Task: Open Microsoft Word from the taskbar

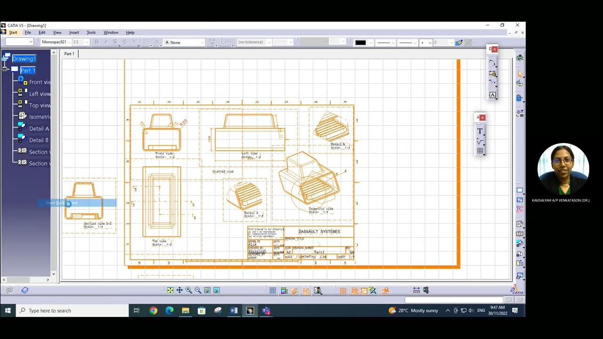Action: [x=234, y=310]
